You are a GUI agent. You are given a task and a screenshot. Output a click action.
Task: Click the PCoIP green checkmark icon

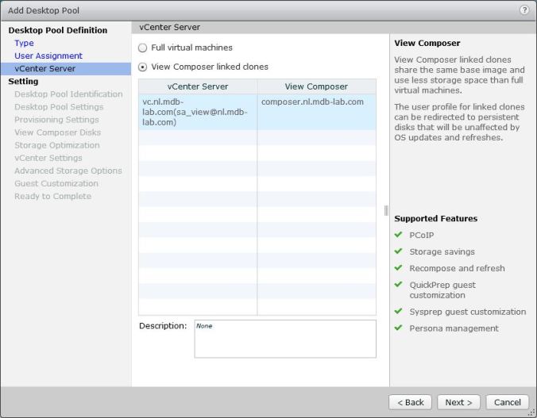coord(399,235)
